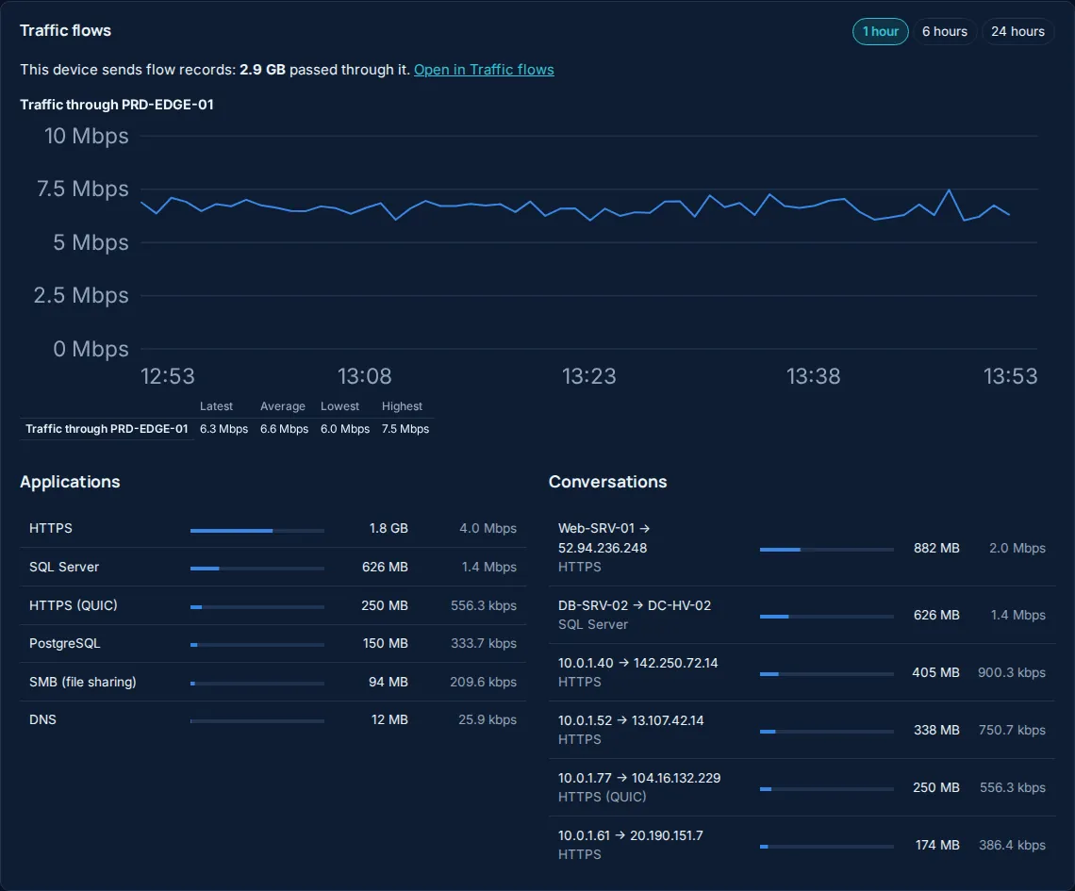Click the 25.9 kbps DNS rate
The image size is (1075, 891).
487,719
